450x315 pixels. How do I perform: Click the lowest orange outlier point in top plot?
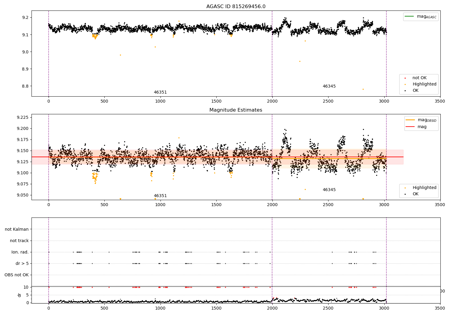coord(363,89)
